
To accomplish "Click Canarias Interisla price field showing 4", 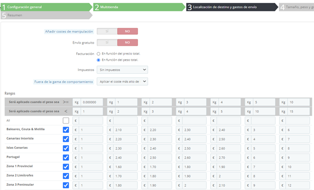I will coord(263,139).
